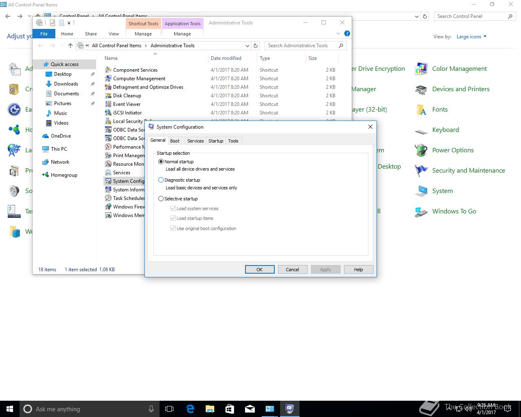Open Color Management in Control Panel
Screen dimensions: 521x417
point(459,69)
